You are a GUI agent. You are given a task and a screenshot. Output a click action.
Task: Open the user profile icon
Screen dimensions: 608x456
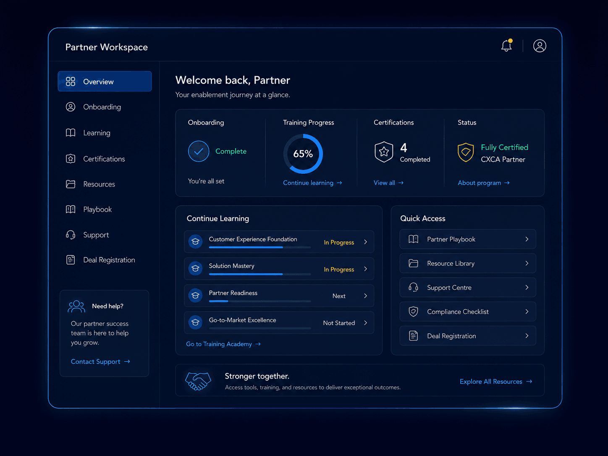(540, 46)
